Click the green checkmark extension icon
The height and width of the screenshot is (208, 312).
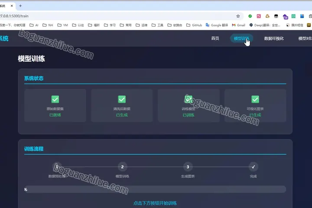coord(250,16)
